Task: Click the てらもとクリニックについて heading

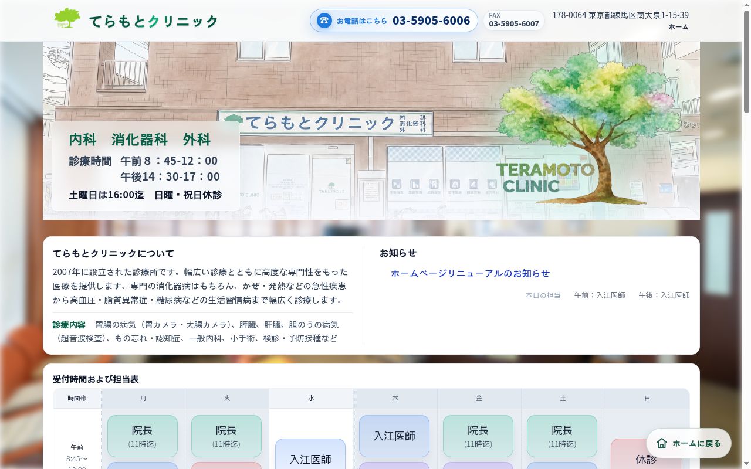Action: tap(113, 253)
